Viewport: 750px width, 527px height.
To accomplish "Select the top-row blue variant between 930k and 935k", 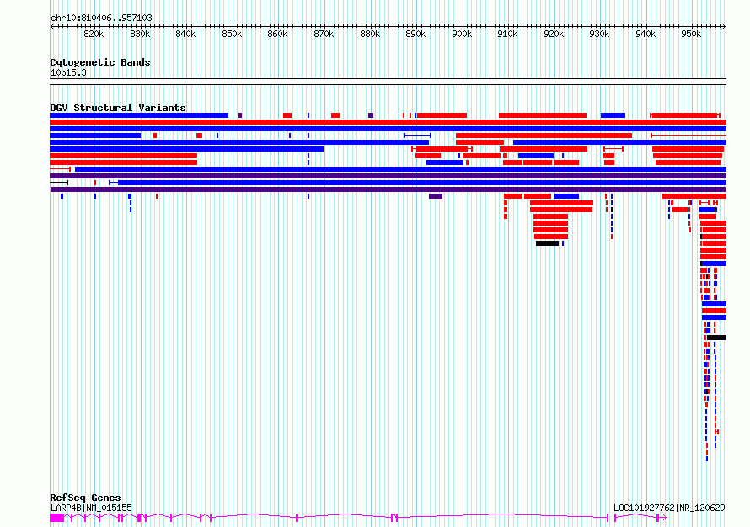I will [613, 115].
